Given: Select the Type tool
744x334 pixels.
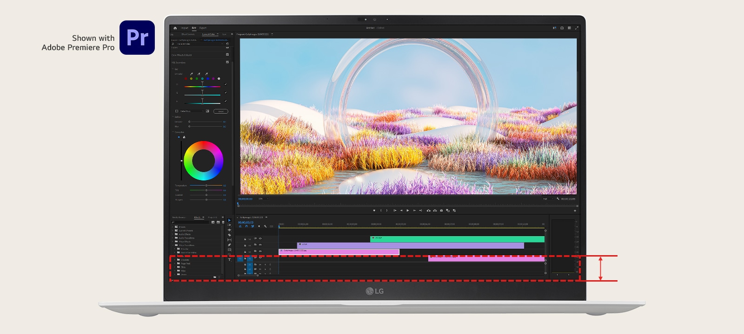Looking at the screenshot, I should click(x=229, y=260).
